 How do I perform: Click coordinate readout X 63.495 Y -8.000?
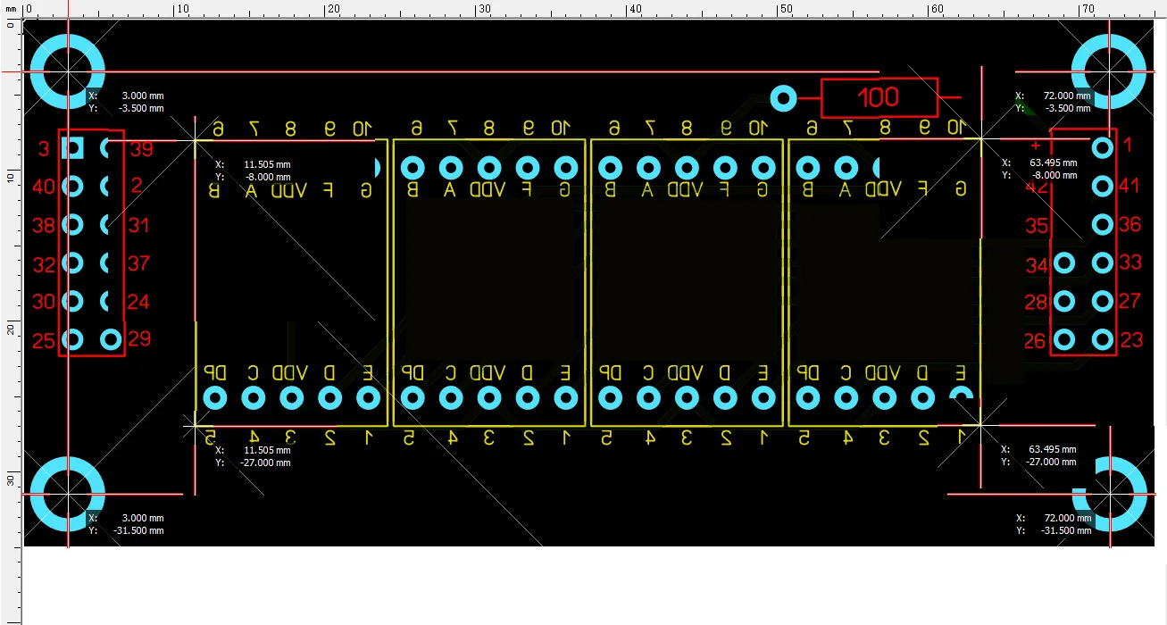click(x=1039, y=170)
